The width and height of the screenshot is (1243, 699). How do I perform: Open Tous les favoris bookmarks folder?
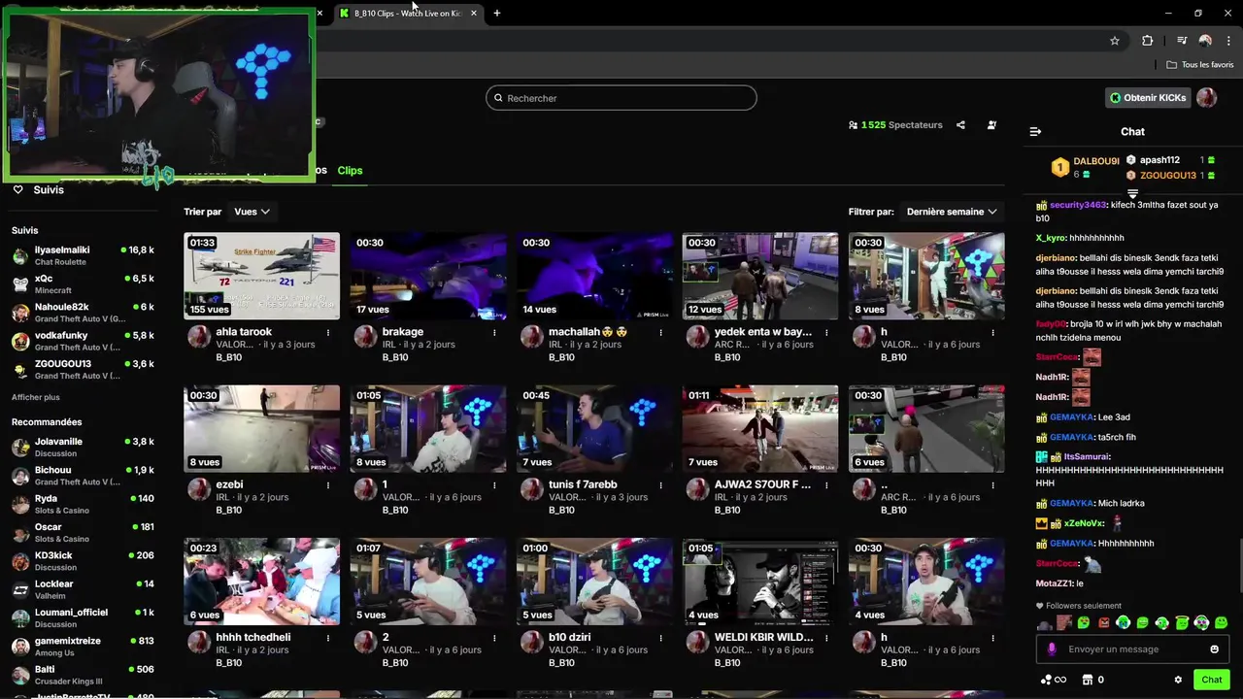(1200, 65)
